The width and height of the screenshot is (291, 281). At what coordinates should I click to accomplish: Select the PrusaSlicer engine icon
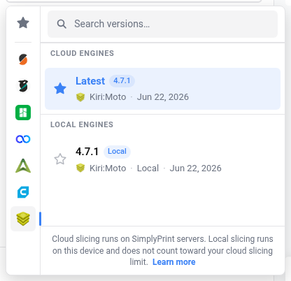pos(23,59)
